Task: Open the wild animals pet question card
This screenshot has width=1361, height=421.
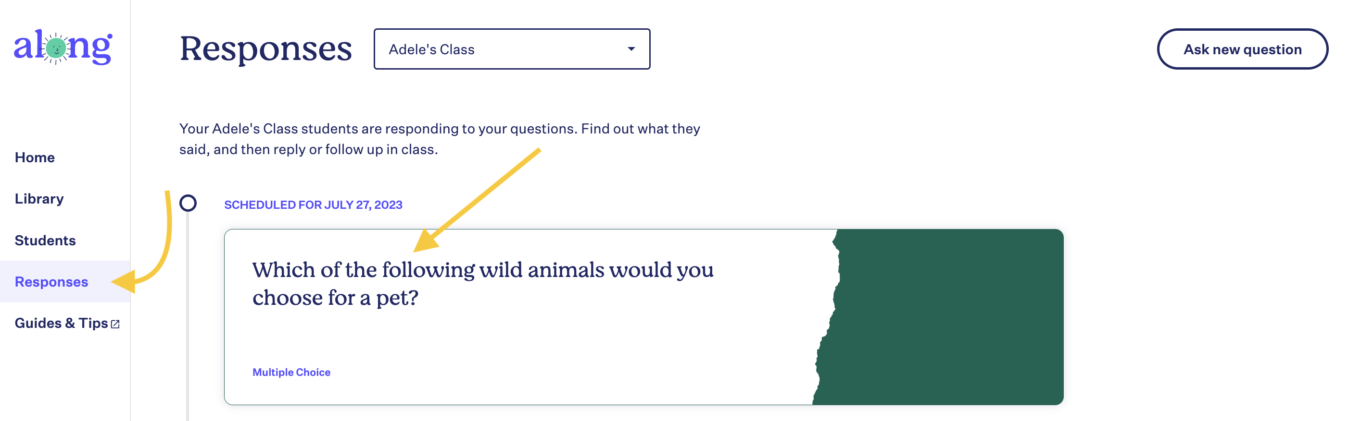Action: pos(643,317)
